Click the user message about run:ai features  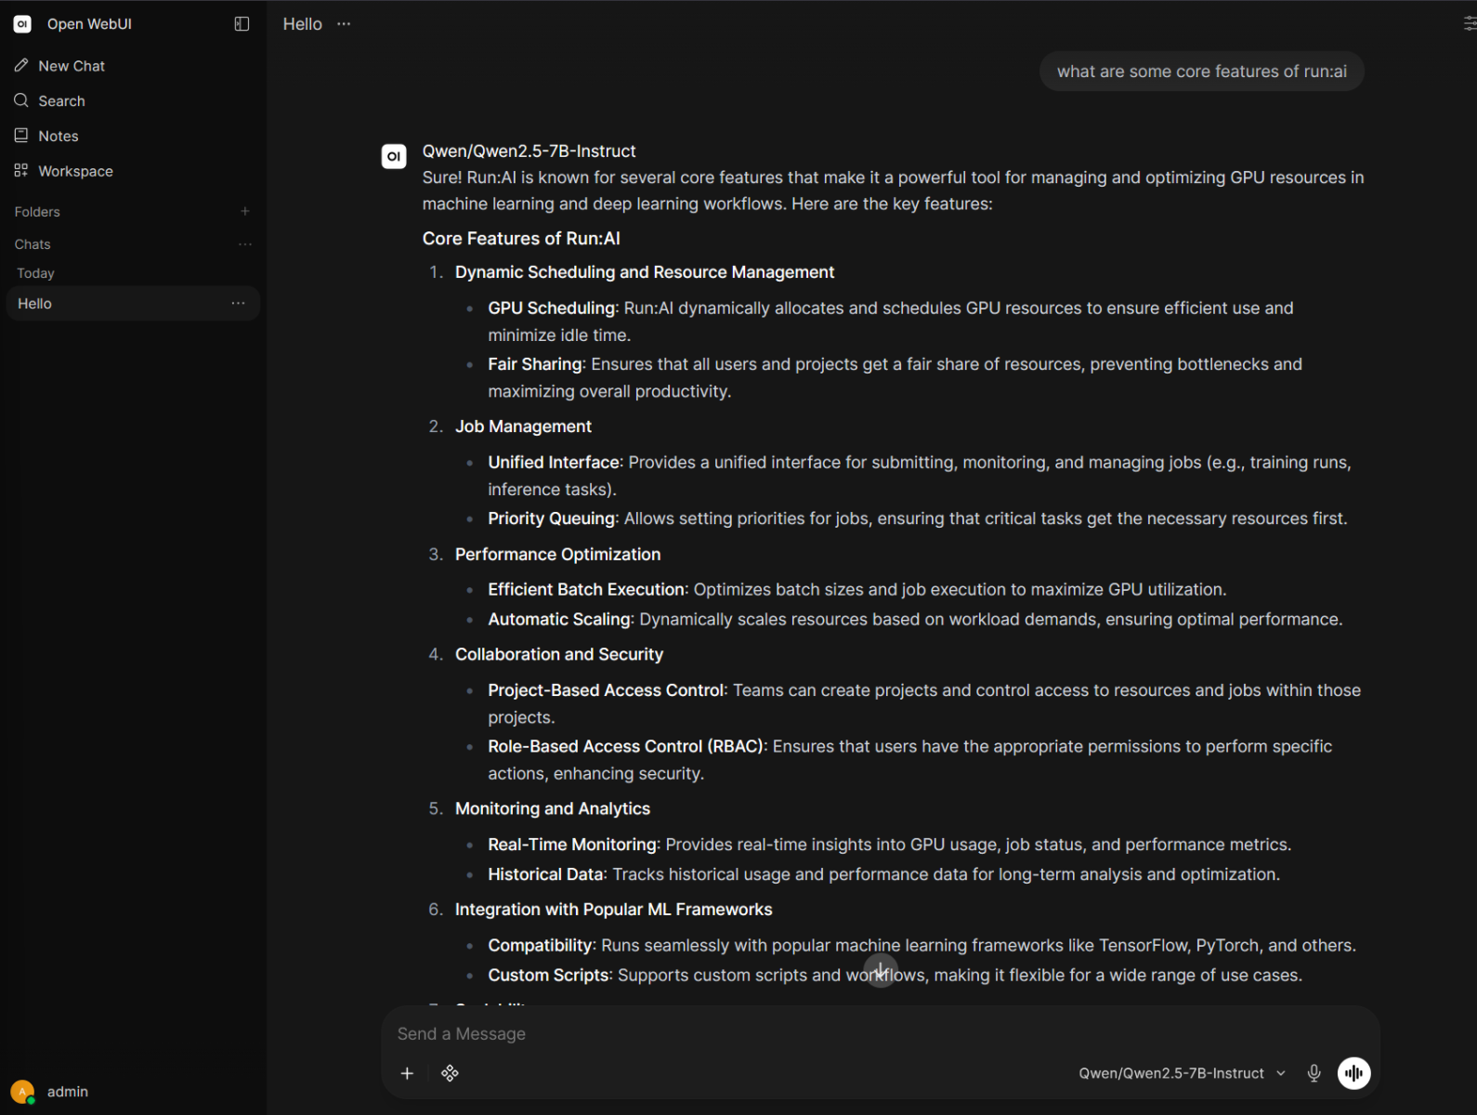[1201, 72]
